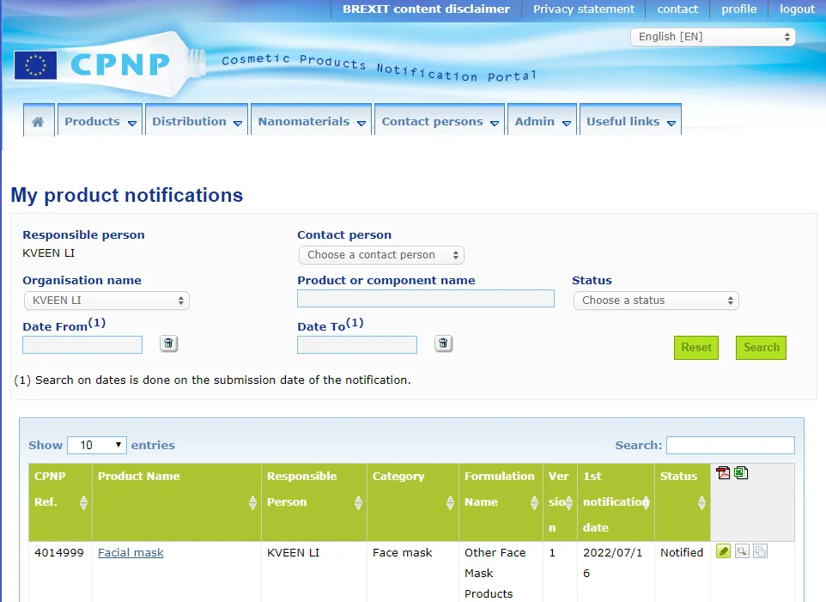Click KVEEN LI in the table row

pos(294,552)
